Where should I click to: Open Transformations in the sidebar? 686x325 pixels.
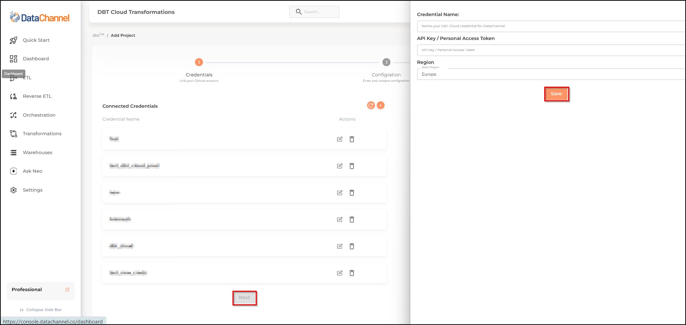pyautogui.click(x=42, y=134)
